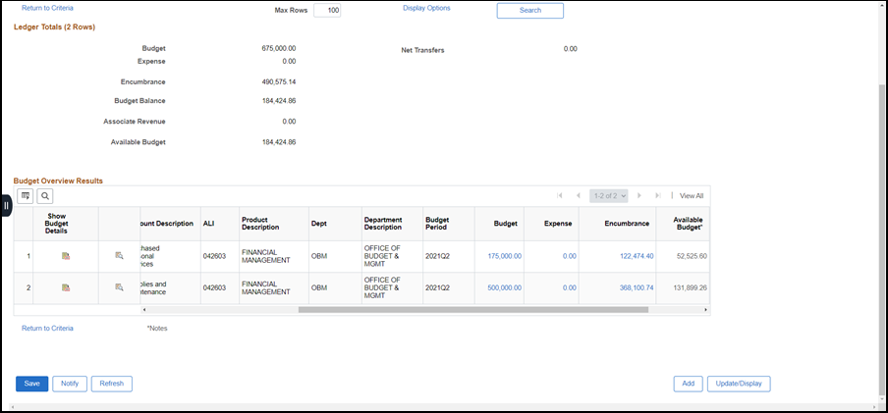Click the Update/Display button
The image size is (888, 413).
click(738, 384)
